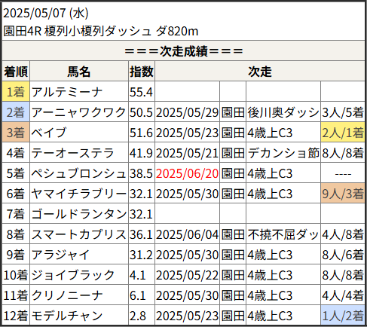Viewport: 367px width, 327px height.
Task: Click the 次走 column header
Action: [x=260, y=72]
